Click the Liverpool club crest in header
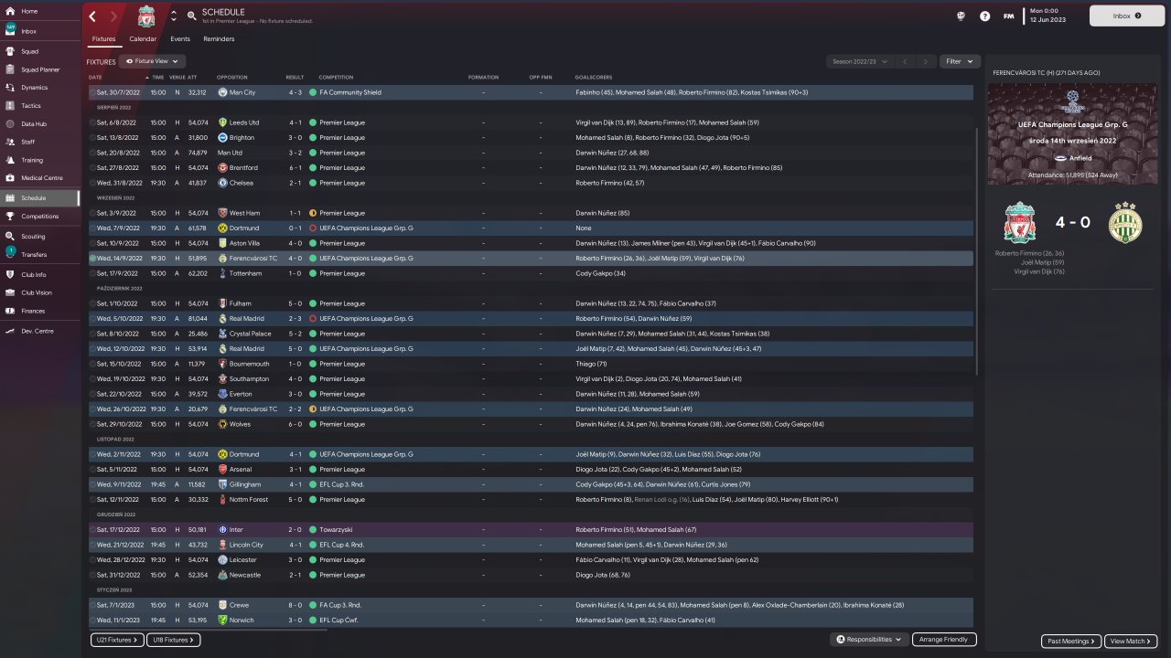This screenshot has width=1171, height=658. (146, 16)
